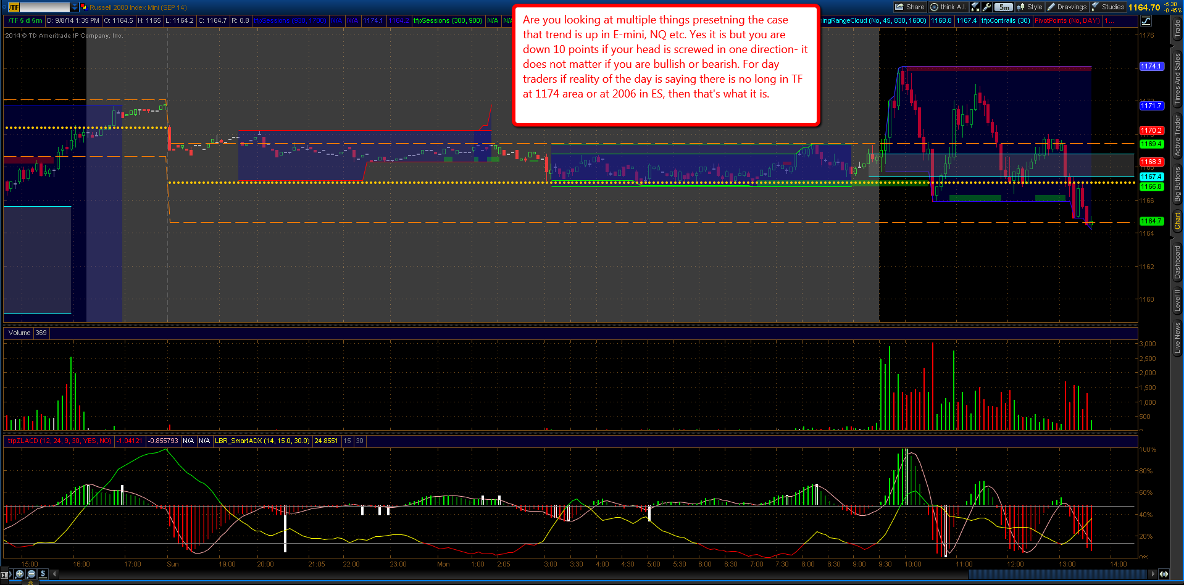Click the green 1164.7 price bubble
The width and height of the screenshot is (1184, 585).
coord(1151,221)
